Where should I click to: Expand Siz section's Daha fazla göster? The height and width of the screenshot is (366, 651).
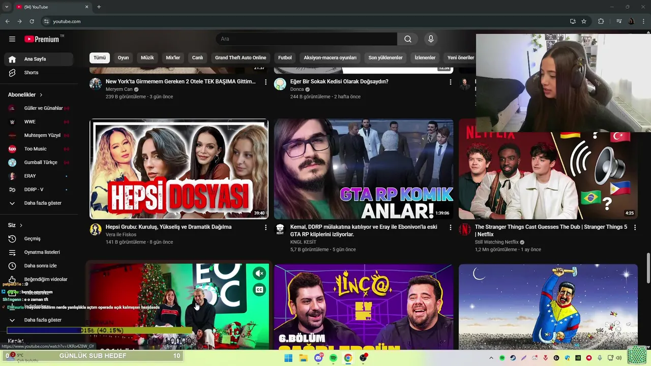point(38,320)
